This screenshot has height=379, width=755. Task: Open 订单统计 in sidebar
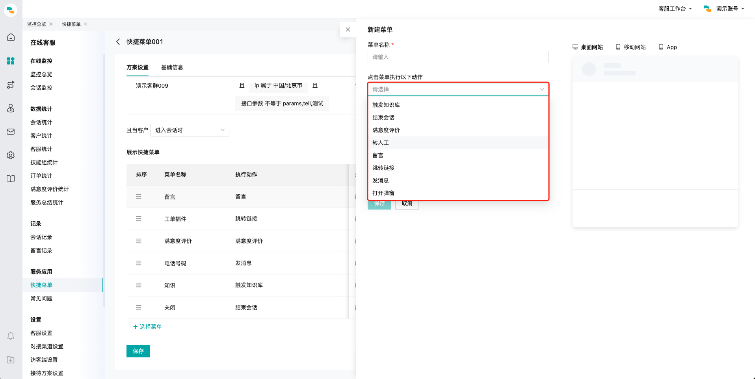click(41, 176)
